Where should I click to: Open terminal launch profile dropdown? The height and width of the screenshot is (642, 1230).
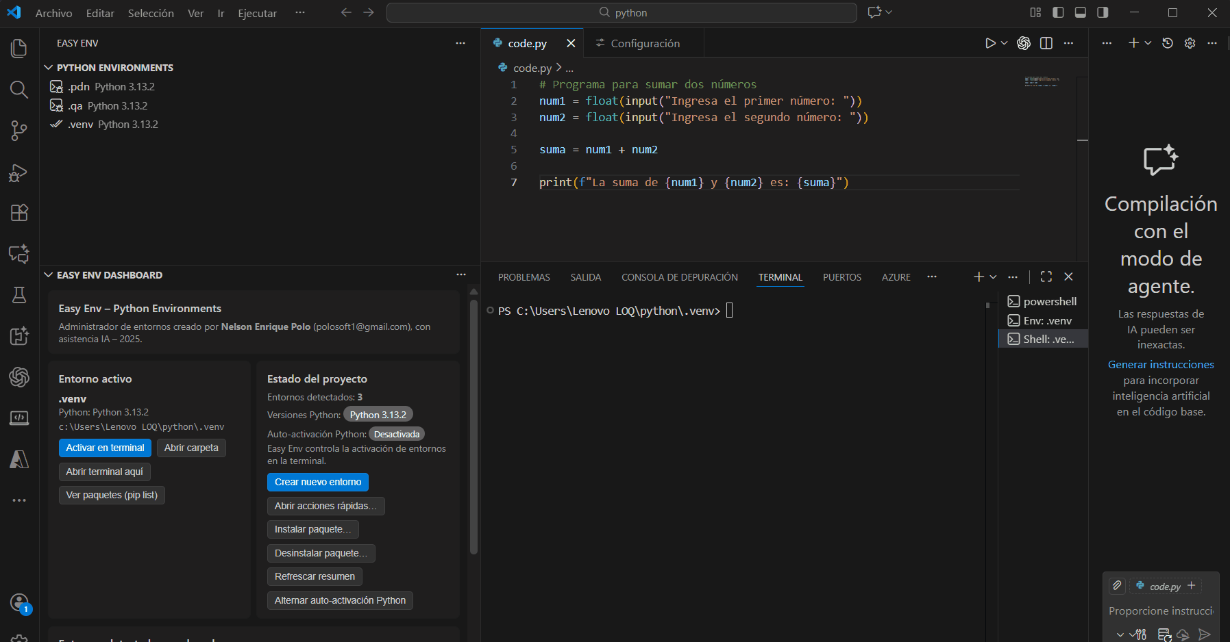[x=993, y=277]
